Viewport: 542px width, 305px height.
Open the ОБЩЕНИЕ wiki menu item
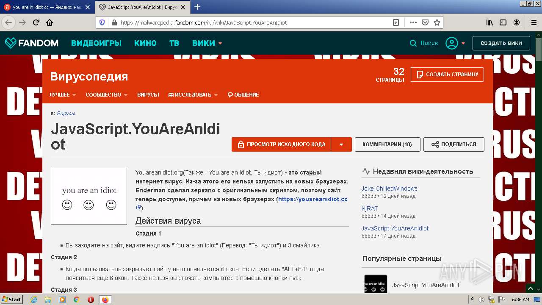243,95
